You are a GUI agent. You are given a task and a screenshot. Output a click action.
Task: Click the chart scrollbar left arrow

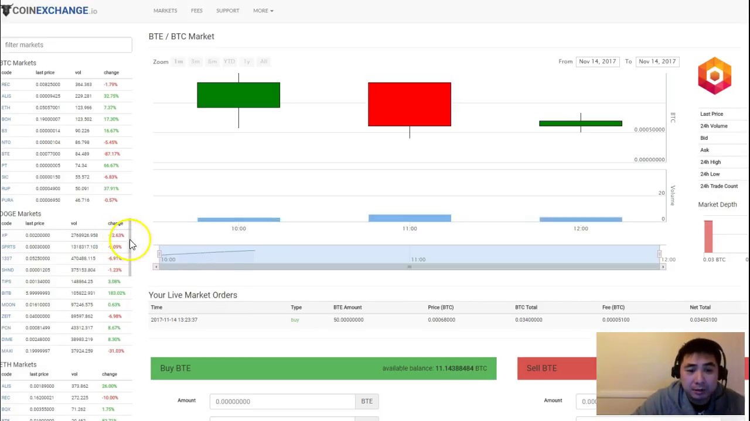click(x=156, y=267)
